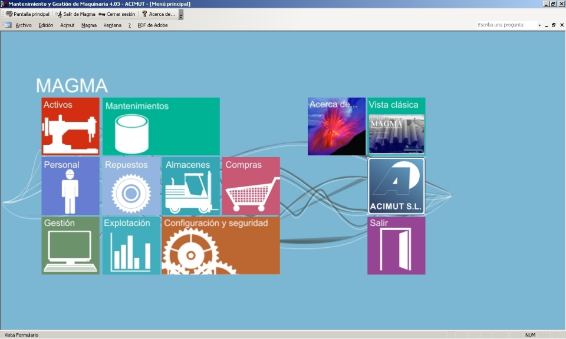Open the Configuración y seguridad tile
Image resolution: width=566 pixels, height=339 pixels.
point(221,245)
